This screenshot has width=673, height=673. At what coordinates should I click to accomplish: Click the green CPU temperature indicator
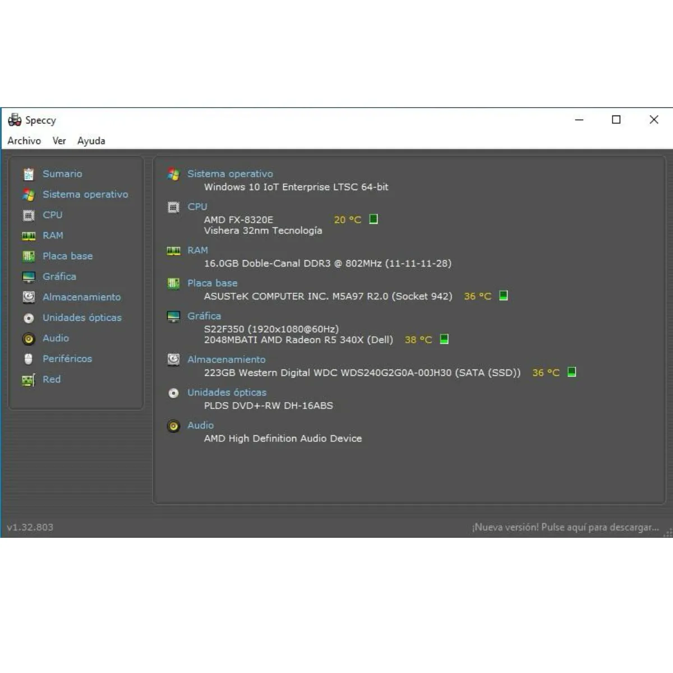point(374,219)
